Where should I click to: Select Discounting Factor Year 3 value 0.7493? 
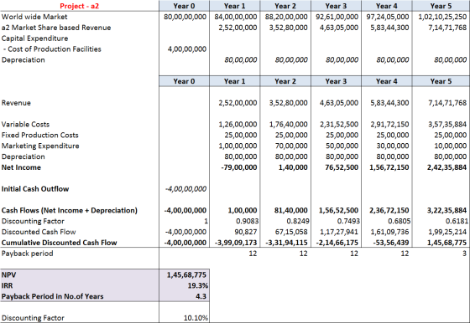(348, 221)
